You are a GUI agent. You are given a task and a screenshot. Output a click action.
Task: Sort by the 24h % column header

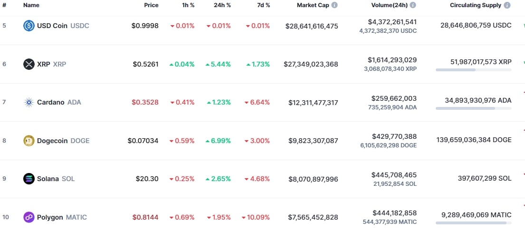tap(222, 5)
